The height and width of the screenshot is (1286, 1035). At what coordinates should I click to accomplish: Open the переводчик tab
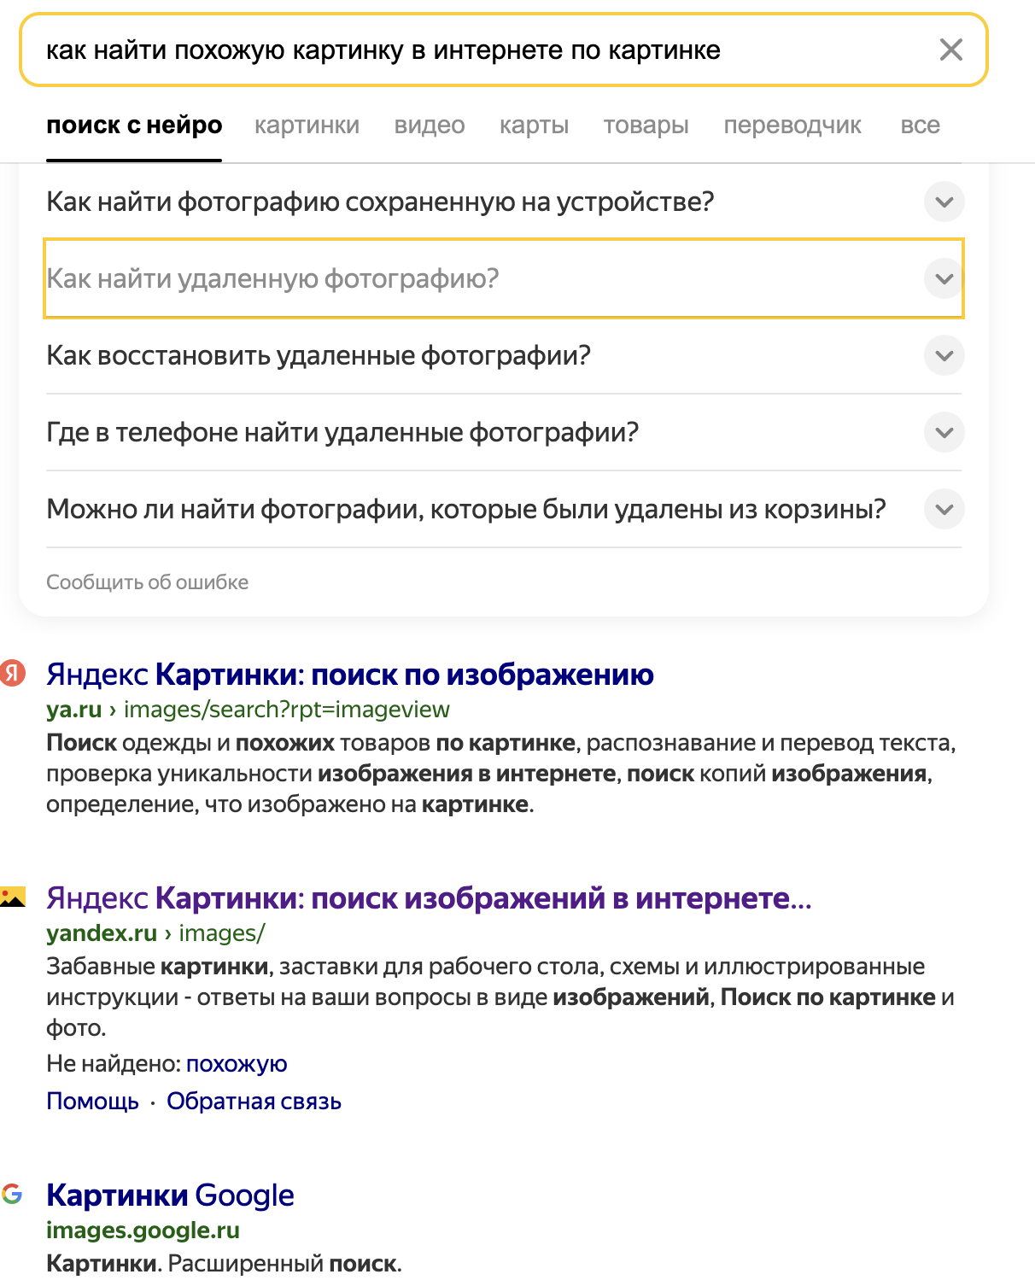[792, 126]
